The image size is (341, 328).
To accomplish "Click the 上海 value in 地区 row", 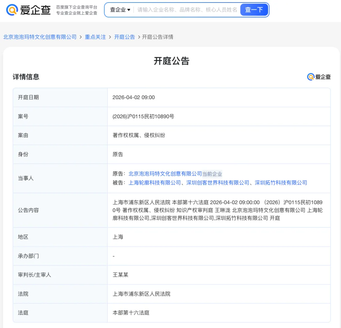I will tap(118, 237).
